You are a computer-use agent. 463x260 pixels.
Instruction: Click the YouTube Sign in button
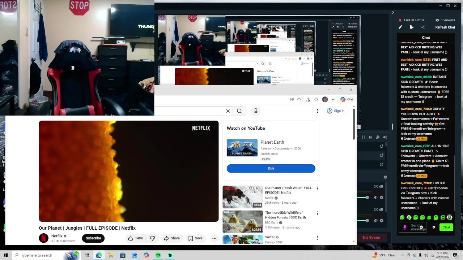click(336, 111)
